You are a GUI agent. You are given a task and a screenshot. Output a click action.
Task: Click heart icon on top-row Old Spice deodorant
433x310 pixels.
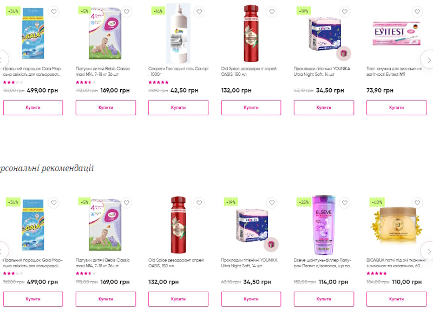pos(272,12)
